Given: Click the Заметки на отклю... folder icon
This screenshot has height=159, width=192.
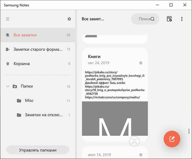Looking at the screenshot, I should [19, 115].
